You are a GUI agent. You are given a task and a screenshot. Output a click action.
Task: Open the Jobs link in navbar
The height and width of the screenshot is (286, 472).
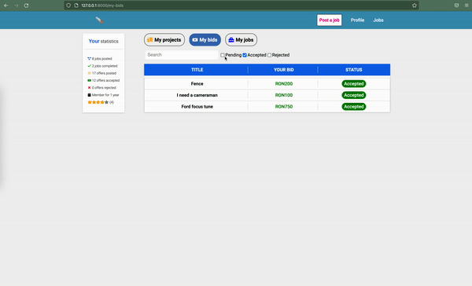tap(378, 20)
